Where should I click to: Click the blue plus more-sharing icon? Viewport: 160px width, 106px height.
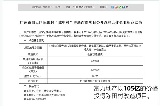[x=113, y=7]
